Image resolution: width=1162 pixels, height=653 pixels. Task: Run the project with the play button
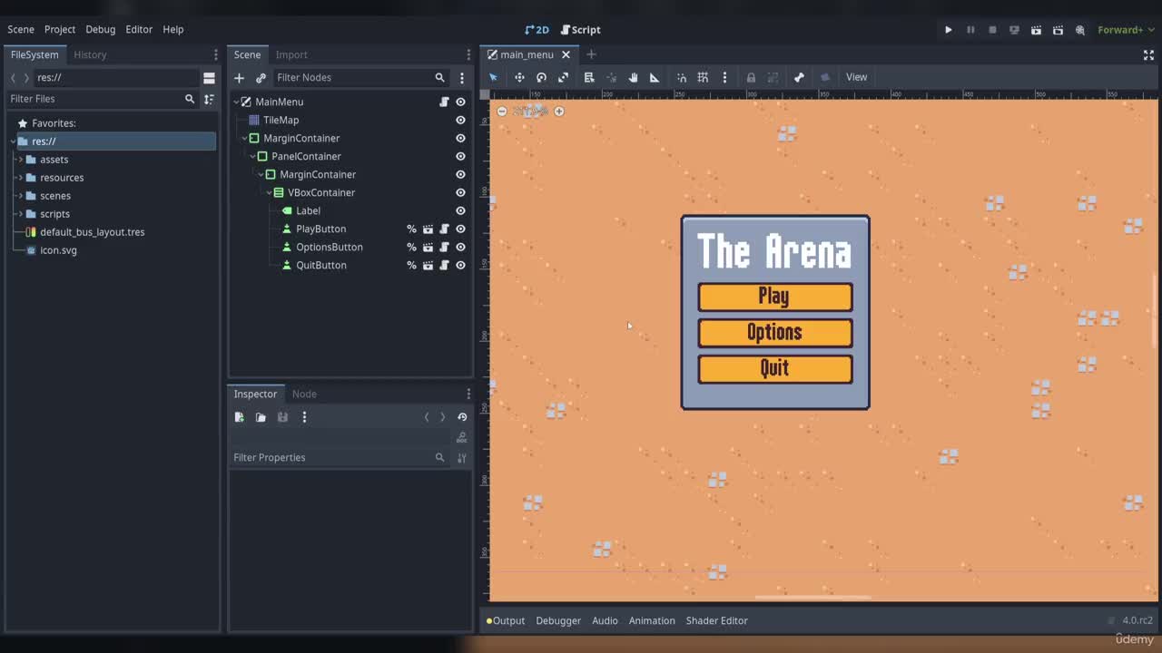[949, 30]
